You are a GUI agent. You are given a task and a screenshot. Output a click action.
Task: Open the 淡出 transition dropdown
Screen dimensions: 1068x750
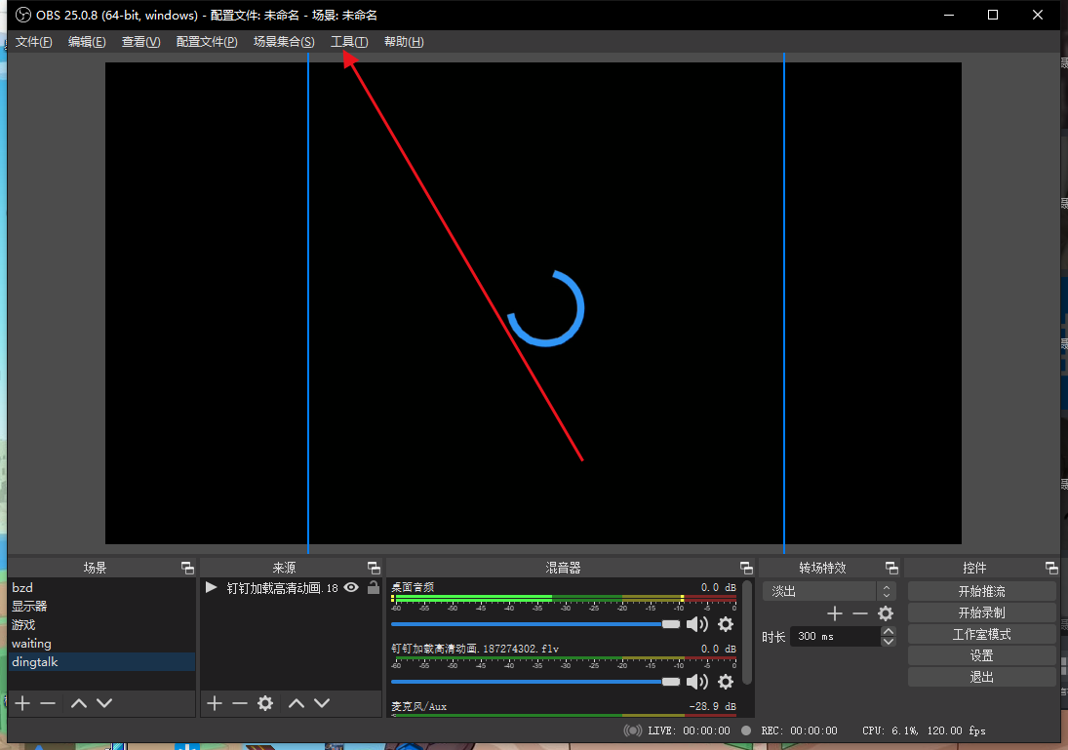(827, 591)
